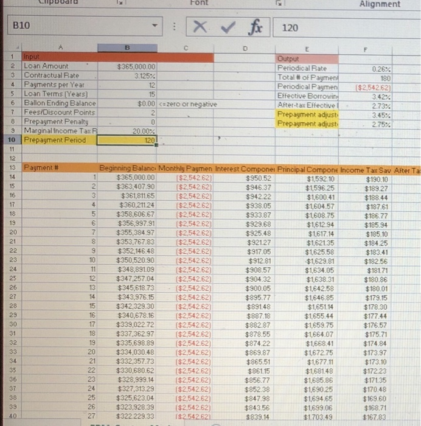The height and width of the screenshot is (426, 421).
Task: Select interest component $912.81
Action: [x=245, y=261]
